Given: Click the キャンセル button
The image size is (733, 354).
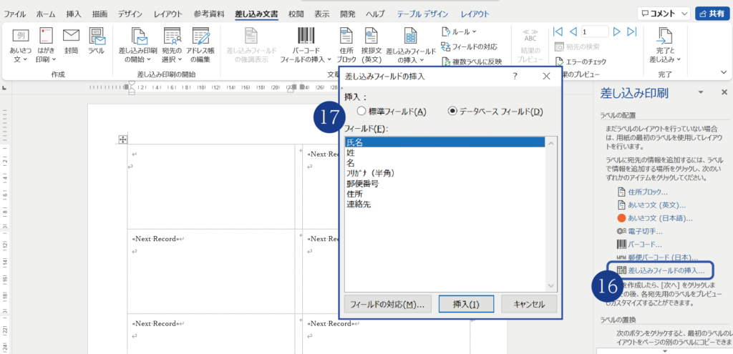Looking at the screenshot, I should pyautogui.click(x=524, y=304).
